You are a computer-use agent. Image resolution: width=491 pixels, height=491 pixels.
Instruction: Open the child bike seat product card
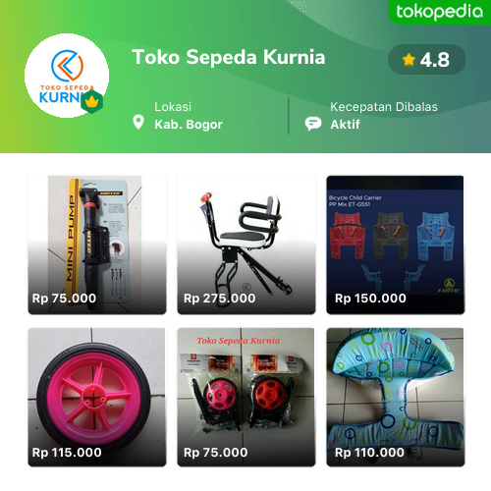(246, 245)
